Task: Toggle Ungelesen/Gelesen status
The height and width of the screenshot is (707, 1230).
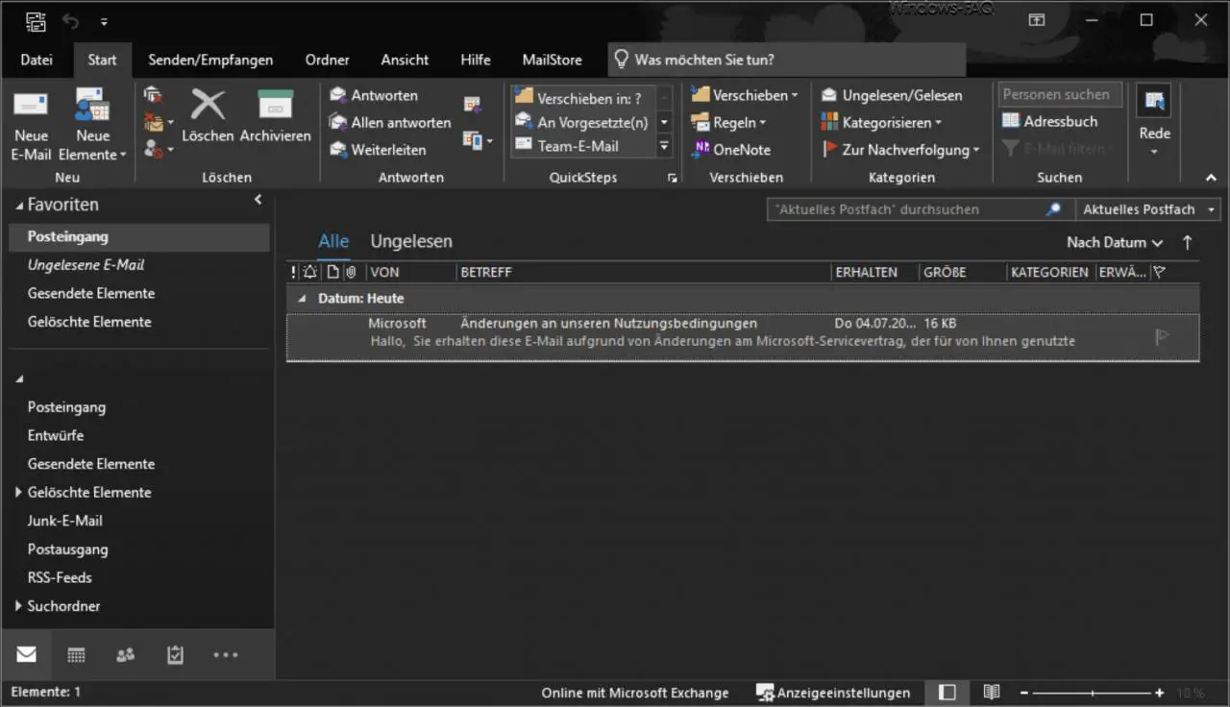Action: click(x=891, y=95)
